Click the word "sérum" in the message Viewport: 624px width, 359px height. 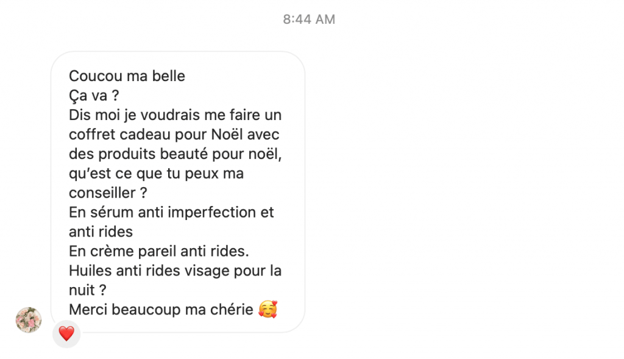pos(110,212)
